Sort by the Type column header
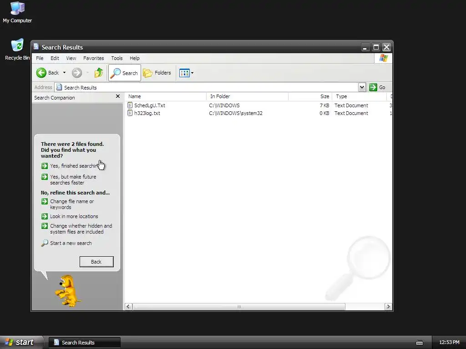466x349 pixels. [x=359, y=96]
